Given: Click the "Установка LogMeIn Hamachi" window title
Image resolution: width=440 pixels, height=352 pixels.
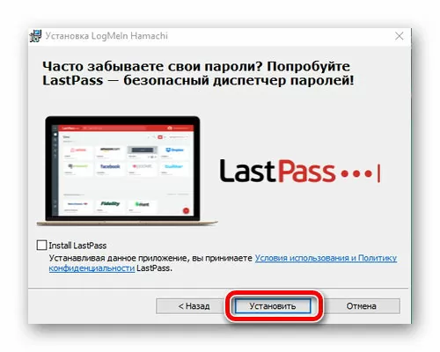Looking at the screenshot, I should (x=106, y=36).
